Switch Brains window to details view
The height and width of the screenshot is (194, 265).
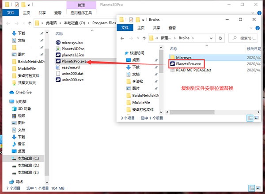coord(250,118)
